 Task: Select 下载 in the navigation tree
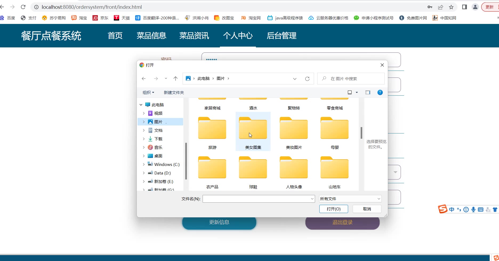pos(158,139)
